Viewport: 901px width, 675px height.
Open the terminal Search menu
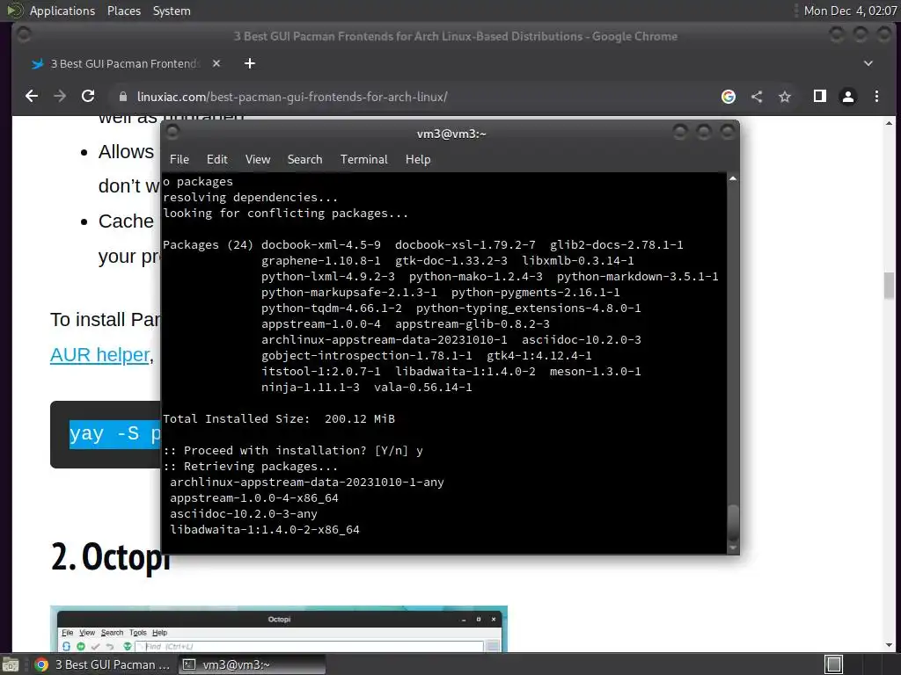(304, 159)
